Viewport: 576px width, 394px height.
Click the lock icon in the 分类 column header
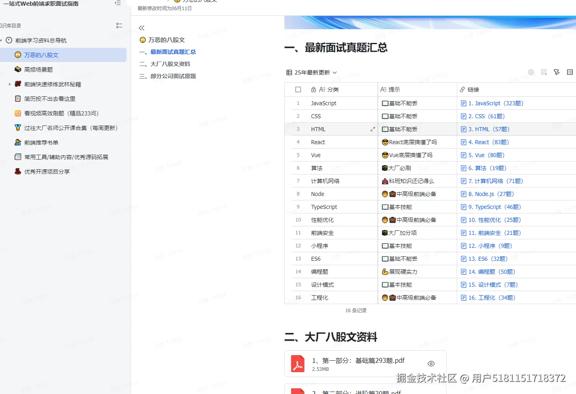[314, 89]
